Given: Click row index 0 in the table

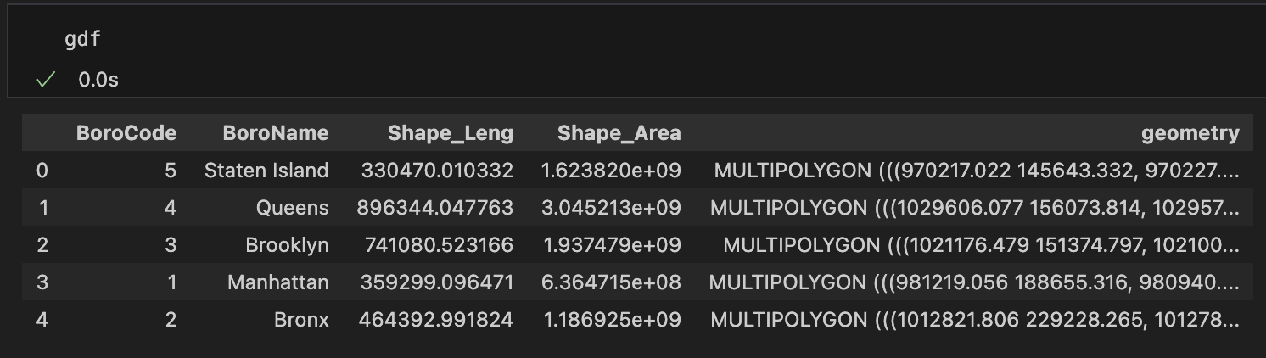Looking at the screenshot, I should click(42, 171).
